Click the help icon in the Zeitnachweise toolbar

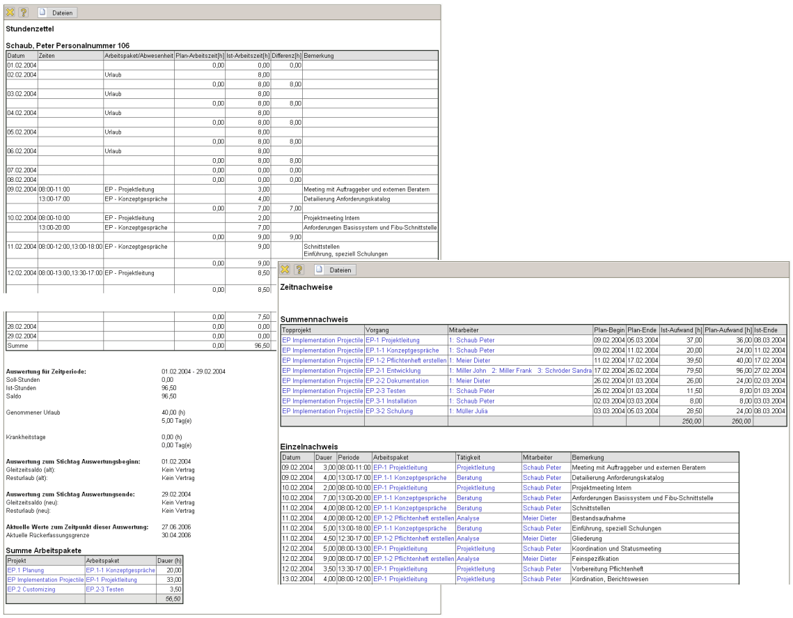(299, 270)
